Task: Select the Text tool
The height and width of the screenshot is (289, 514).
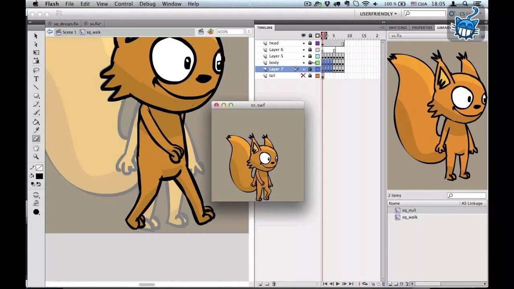Action: 36,79
